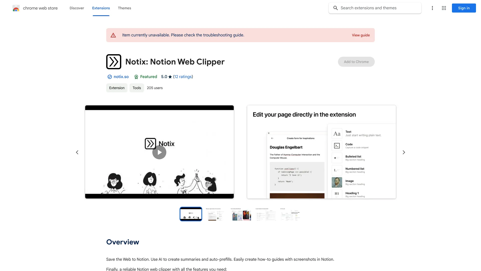Click the Featured badge icon

click(136, 77)
